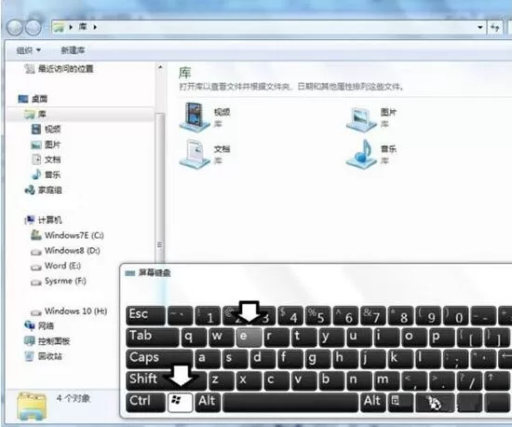
Task: Toggle the left Shift key on on-screen keyboard
Action: point(167,380)
